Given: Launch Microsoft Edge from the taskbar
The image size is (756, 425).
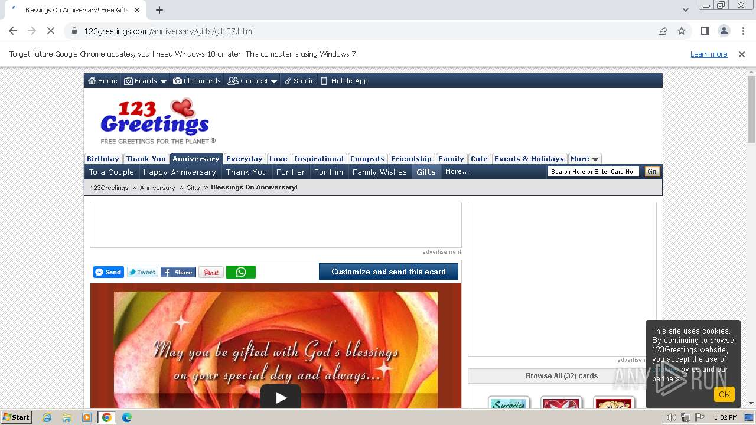Looking at the screenshot, I should tap(126, 417).
